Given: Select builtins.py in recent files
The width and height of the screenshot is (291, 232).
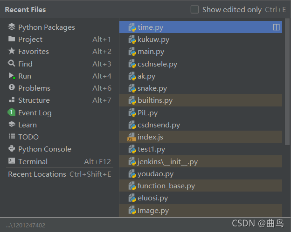Looking at the screenshot, I should click(201, 100).
